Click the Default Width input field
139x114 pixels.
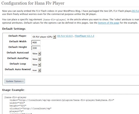point(36,43)
